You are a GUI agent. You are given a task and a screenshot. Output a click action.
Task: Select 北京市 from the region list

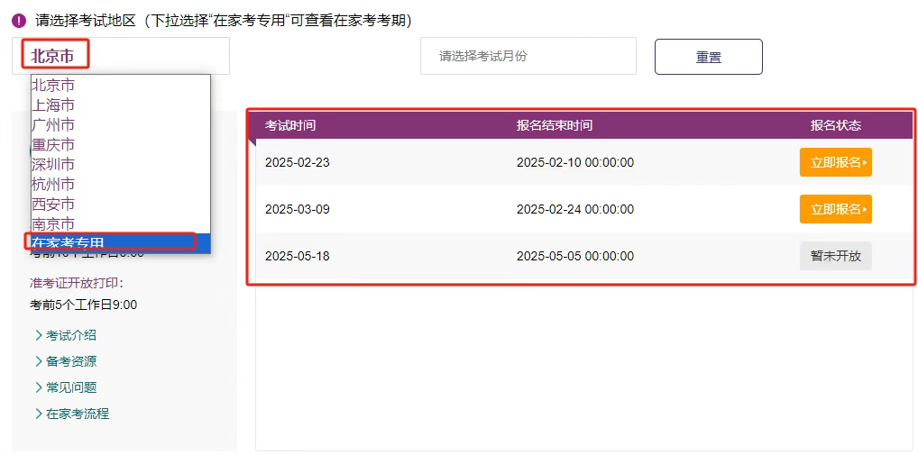click(x=54, y=86)
